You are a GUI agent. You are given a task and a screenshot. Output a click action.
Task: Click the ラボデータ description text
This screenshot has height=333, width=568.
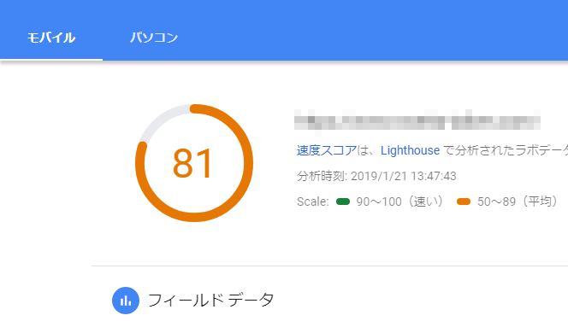pyautogui.click(x=506, y=150)
